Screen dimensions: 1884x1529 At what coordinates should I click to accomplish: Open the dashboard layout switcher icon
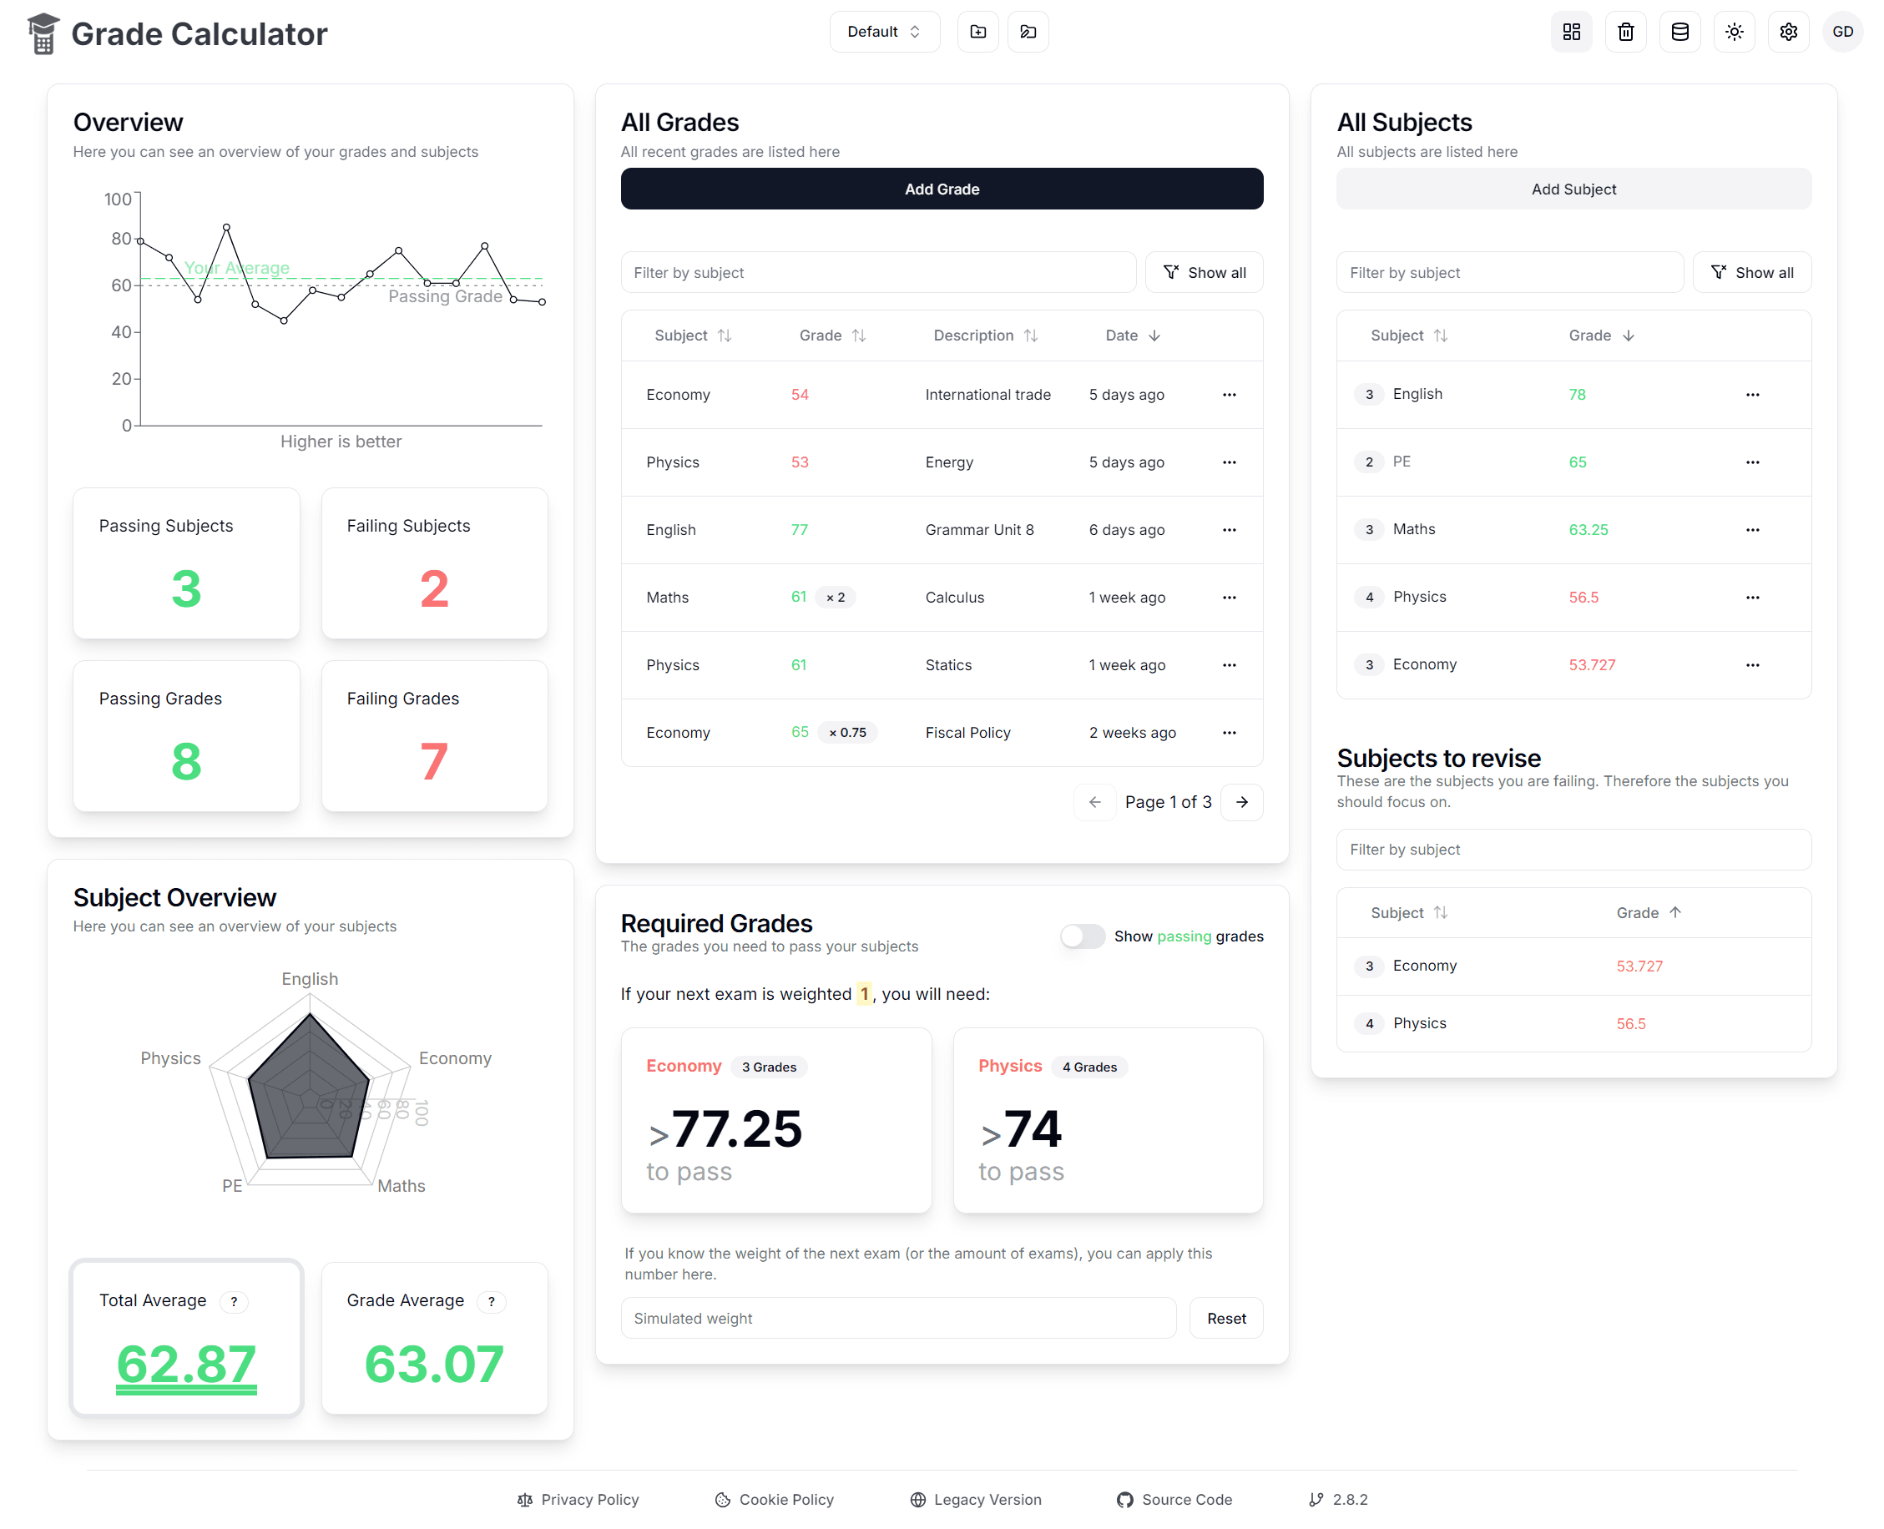[x=1571, y=32]
